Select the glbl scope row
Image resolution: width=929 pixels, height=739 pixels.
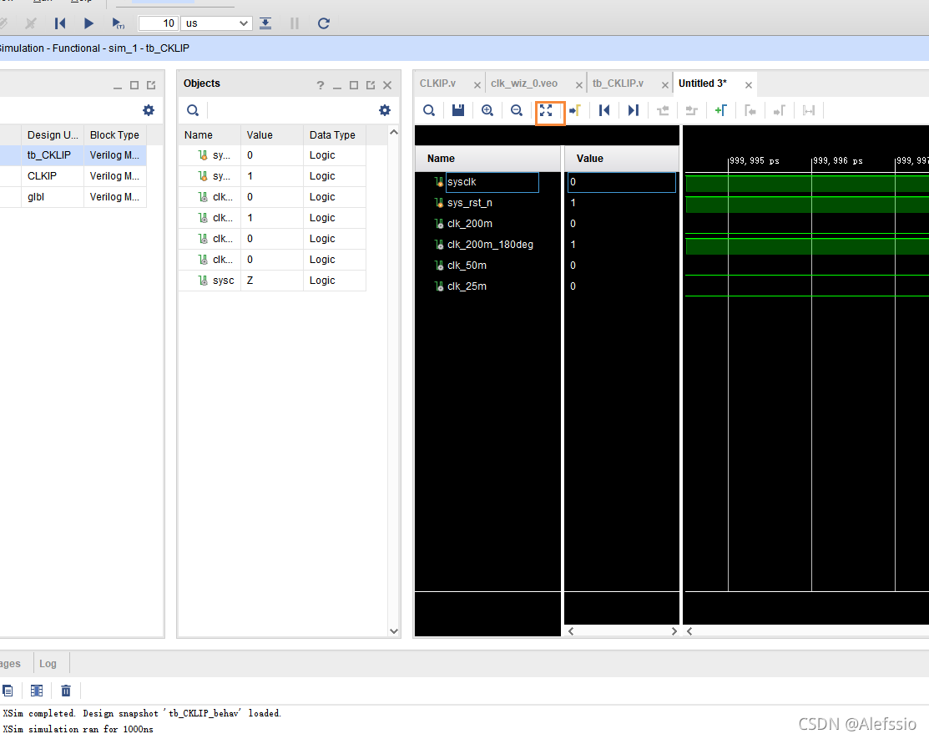pyautogui.click(x=73, y=197)
